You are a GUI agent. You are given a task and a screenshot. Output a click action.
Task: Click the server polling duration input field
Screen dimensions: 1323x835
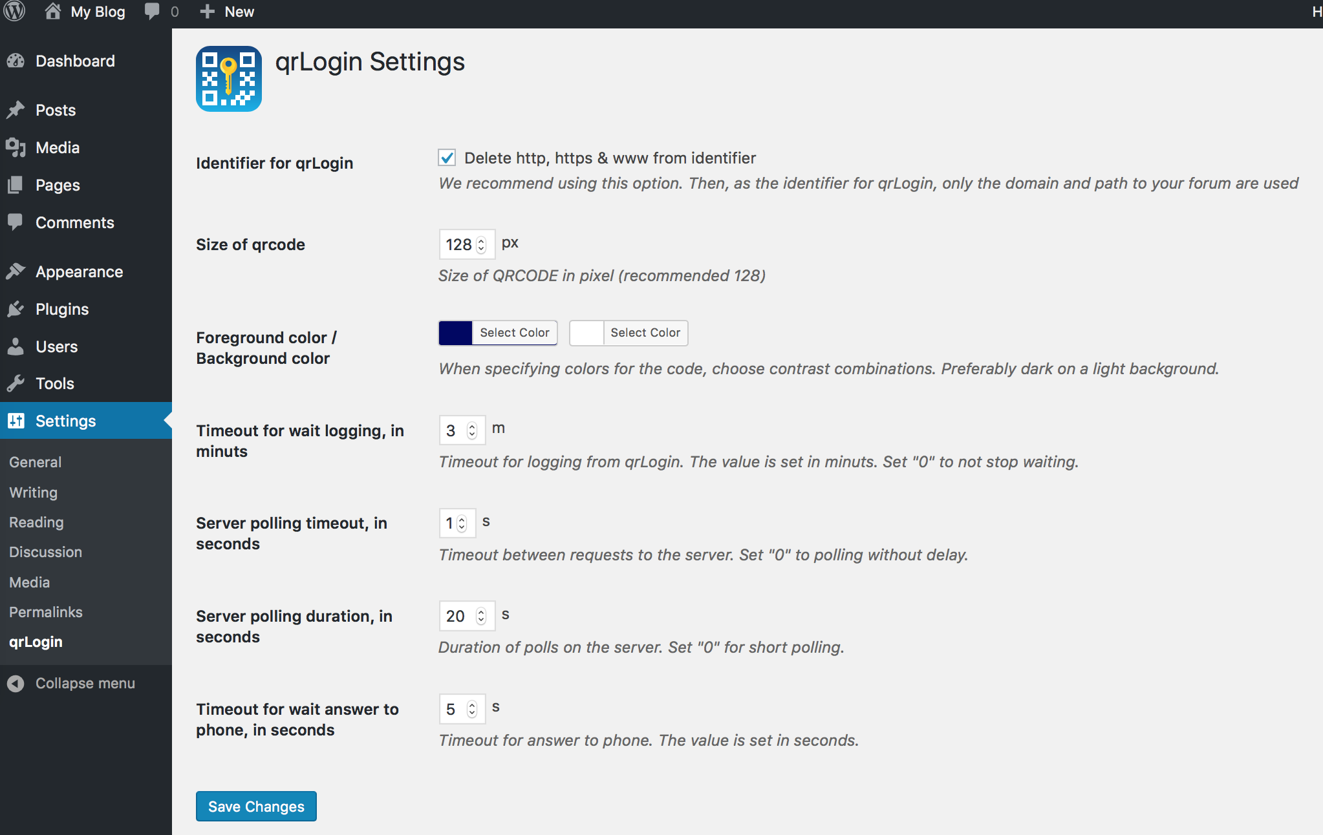tap(457, 615)
